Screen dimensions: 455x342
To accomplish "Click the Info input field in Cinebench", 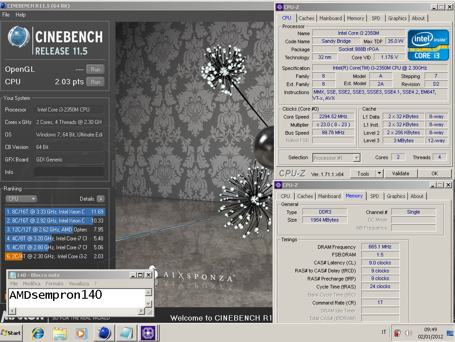I will [69, 172].
